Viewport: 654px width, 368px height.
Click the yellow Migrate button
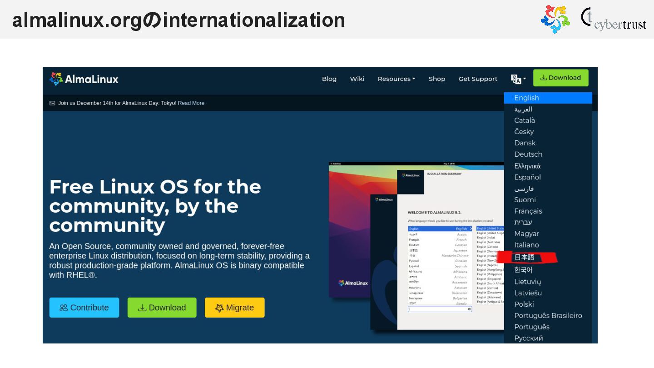point(234,308)
